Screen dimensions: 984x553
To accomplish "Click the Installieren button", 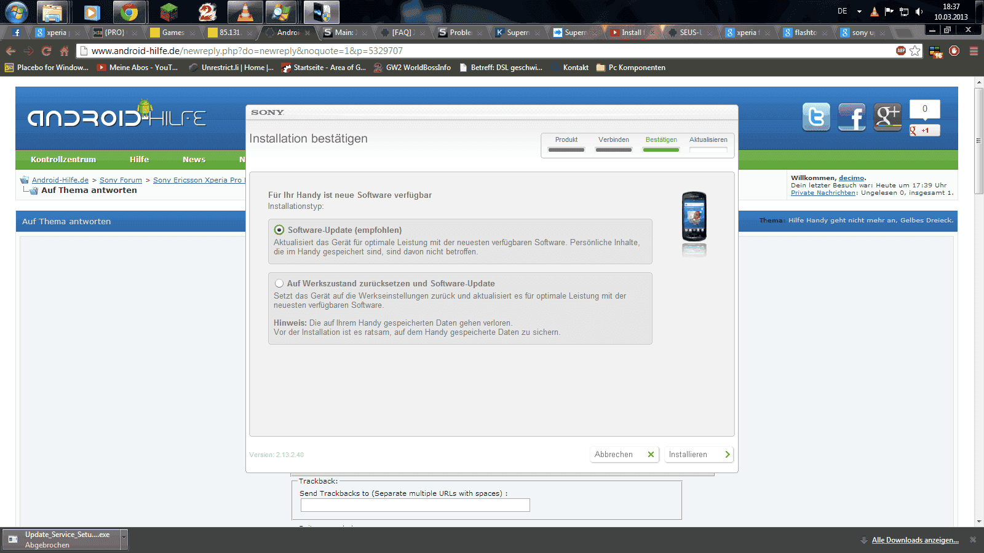I will (x=699, y=454).
